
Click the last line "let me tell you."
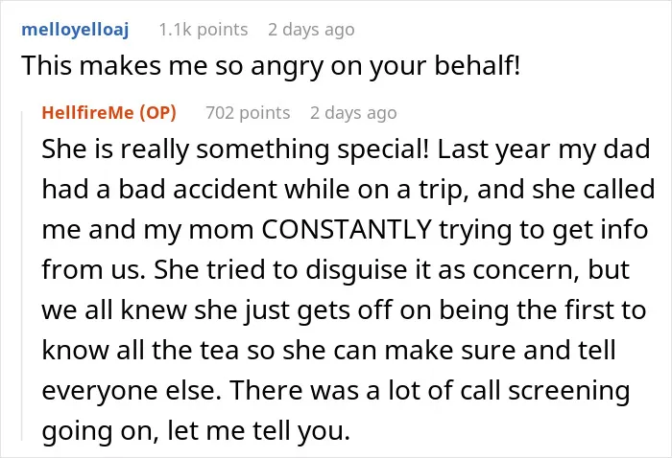coord(259,431)
